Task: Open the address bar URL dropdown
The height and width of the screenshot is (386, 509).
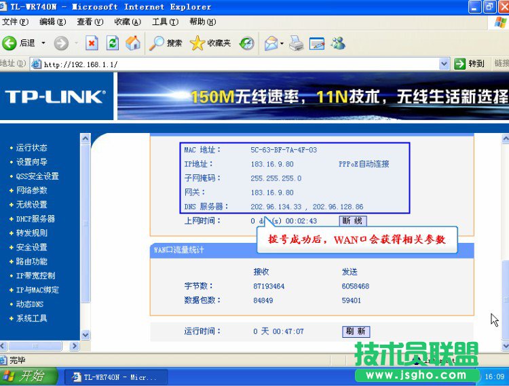Action: 444,64
